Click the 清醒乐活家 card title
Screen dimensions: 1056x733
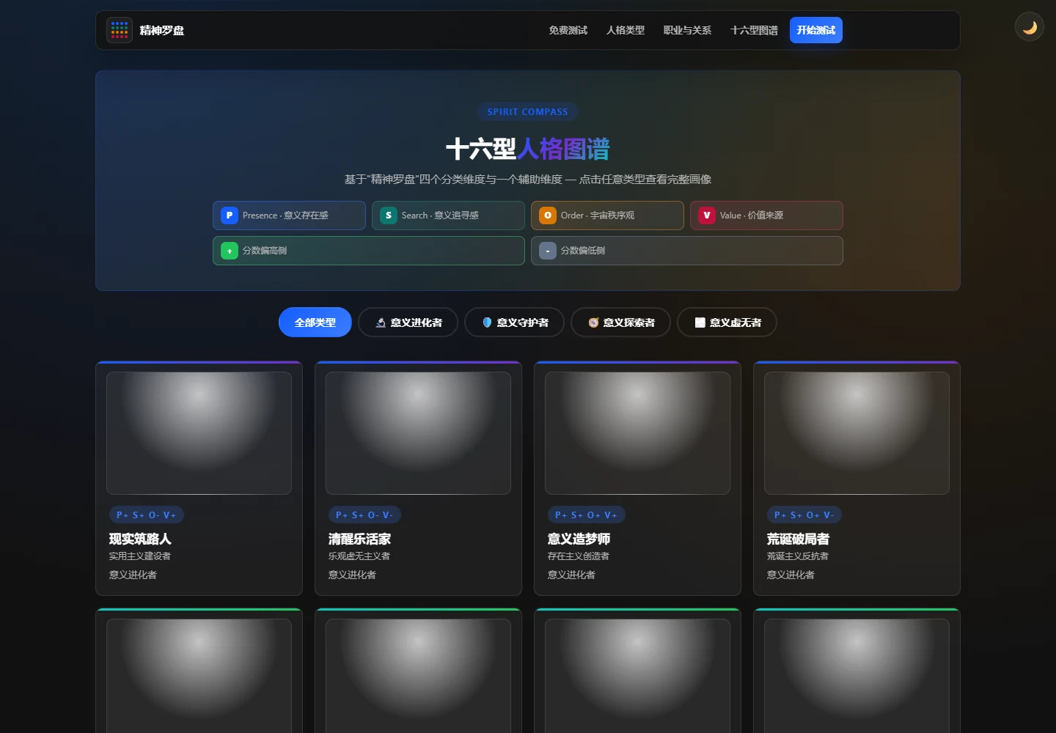359,539
